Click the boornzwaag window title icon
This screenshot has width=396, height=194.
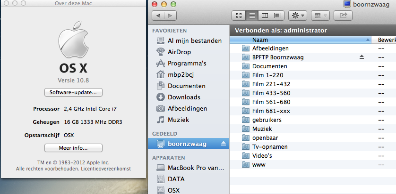point(347,4)
